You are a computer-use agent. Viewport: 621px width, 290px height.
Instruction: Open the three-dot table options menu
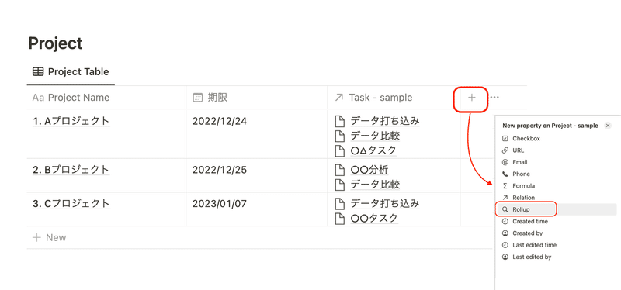(494, 98)
